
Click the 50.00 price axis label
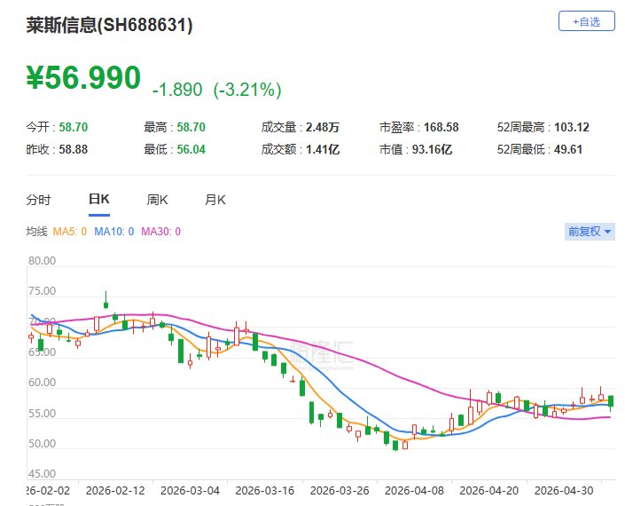coord(42,444)
